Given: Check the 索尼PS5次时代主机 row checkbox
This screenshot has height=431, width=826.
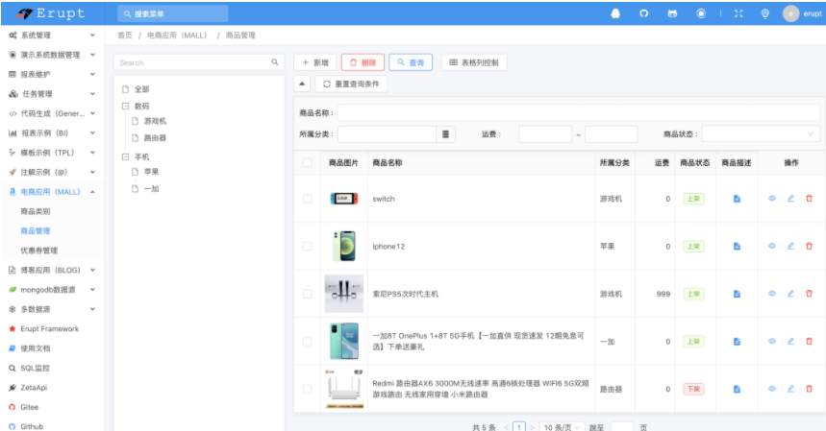Looking at the screenshot, I should click(x=307, y=294).
